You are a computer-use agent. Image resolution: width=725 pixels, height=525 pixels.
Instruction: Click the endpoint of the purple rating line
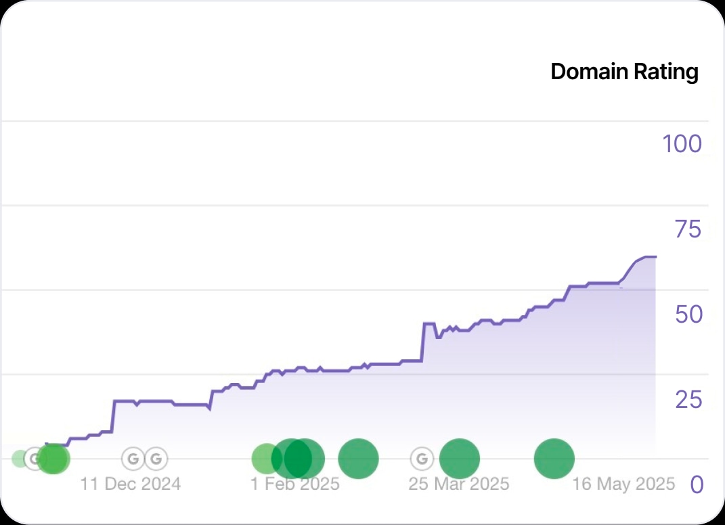tap(654, 256)
